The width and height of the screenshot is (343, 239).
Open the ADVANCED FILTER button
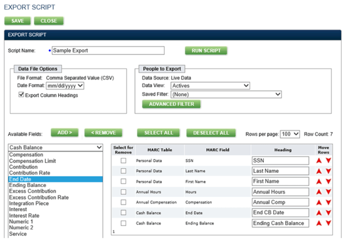click(x=171, y=104)
